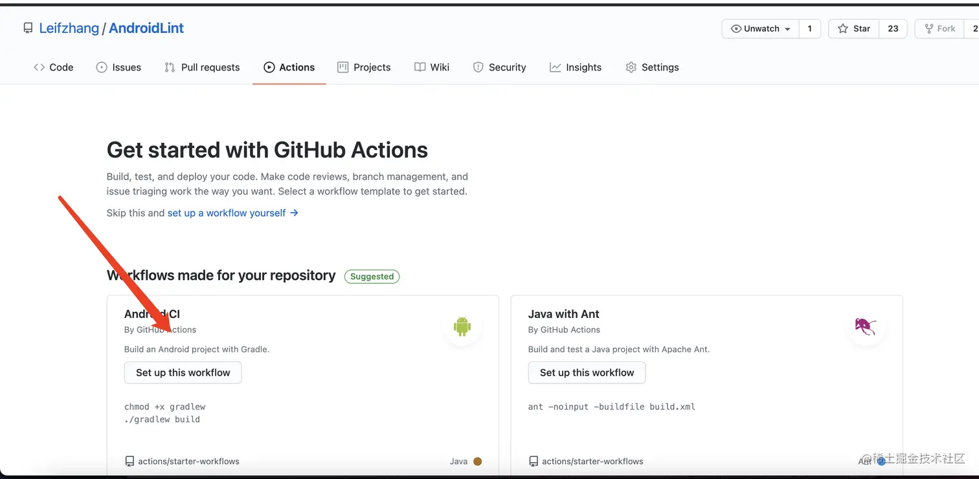The image size is (979, 479).
Task: Click the Java language color dot
Action: (477, 462)
